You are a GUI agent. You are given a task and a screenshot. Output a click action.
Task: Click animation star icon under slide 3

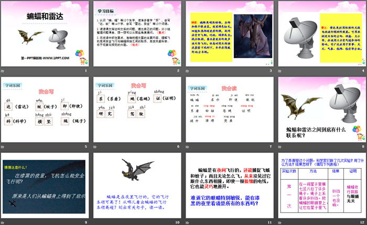click(187, 70)
